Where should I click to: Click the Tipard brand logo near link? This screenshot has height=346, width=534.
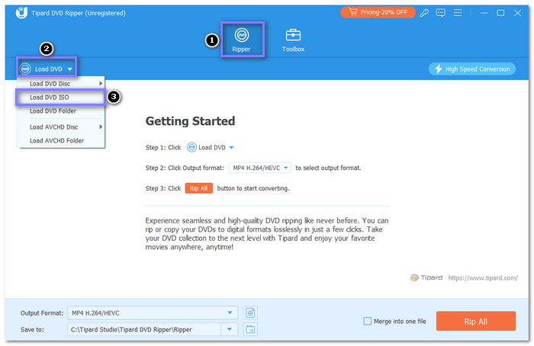pos(426,277)
